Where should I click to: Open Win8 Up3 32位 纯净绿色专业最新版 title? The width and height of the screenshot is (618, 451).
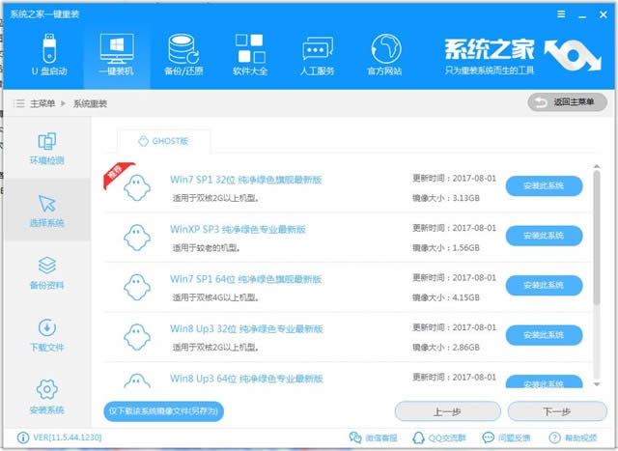coord(246,328)
